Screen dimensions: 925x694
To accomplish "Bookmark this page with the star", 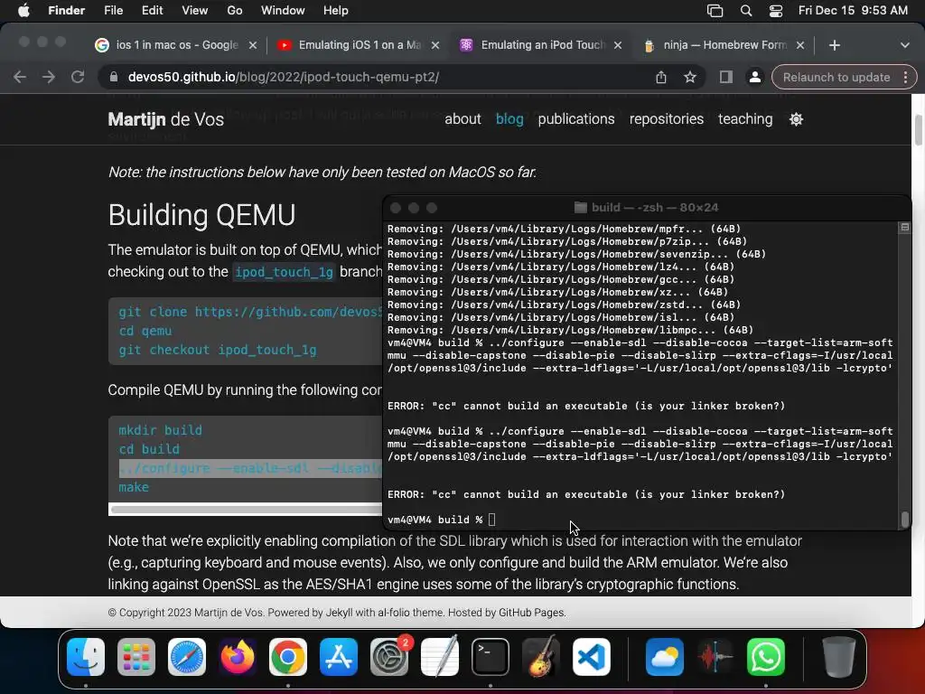I will click(690, 78).
